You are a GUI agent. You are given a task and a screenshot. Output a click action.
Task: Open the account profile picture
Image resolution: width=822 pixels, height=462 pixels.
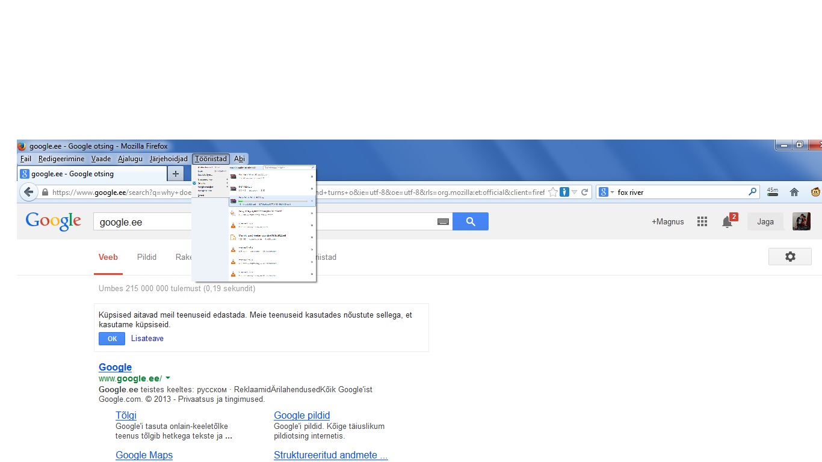point(802,221)
